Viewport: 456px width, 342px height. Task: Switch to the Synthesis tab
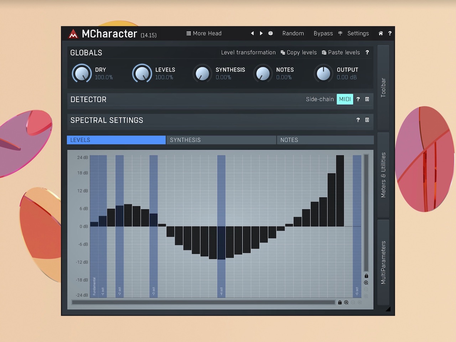coord(221,140)
